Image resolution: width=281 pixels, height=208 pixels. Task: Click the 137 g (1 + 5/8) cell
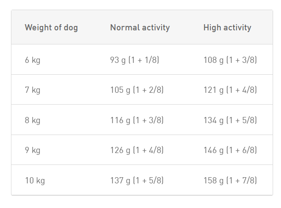137,180
